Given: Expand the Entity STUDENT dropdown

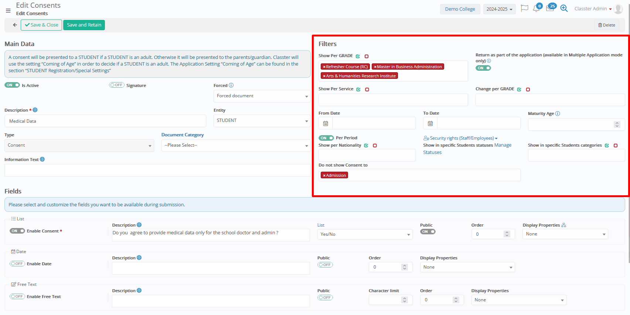Looking at the screenshot, I should [x=262, y=121].
